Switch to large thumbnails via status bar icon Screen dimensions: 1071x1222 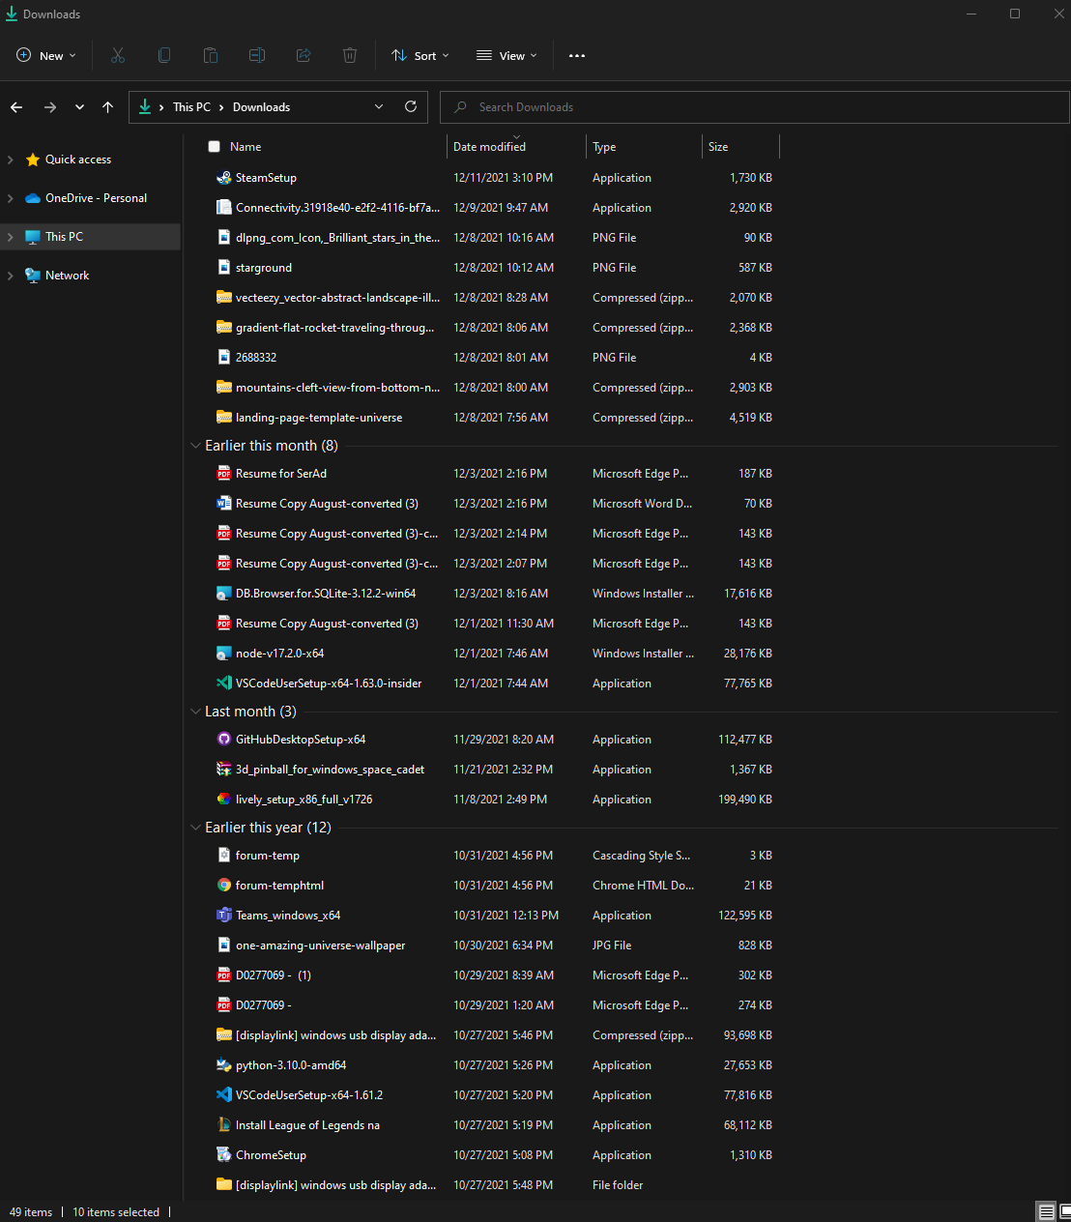(1065, 1211)
